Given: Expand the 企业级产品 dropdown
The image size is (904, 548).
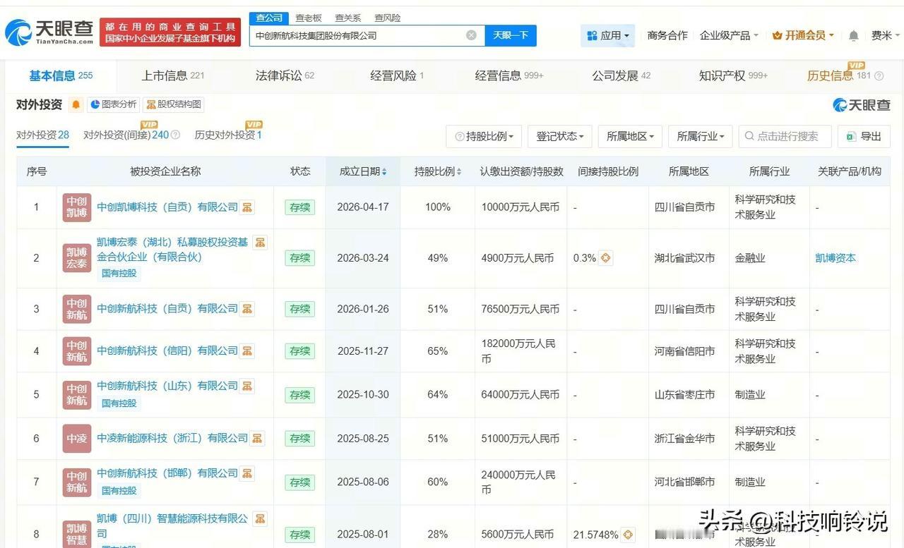Looking at the screenshot, I should [729, 35].
